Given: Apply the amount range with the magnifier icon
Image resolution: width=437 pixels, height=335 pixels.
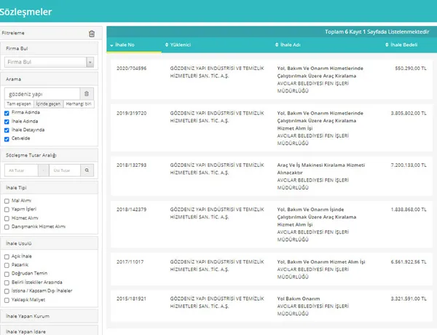Looking at the screenshot, I should click(x=87, y=170).
